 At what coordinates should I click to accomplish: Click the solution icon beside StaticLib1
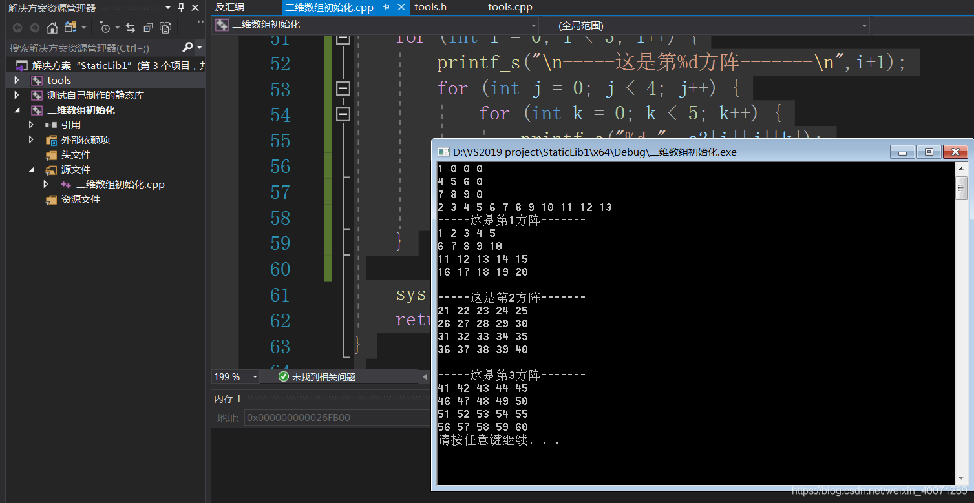tap(22, 66)
